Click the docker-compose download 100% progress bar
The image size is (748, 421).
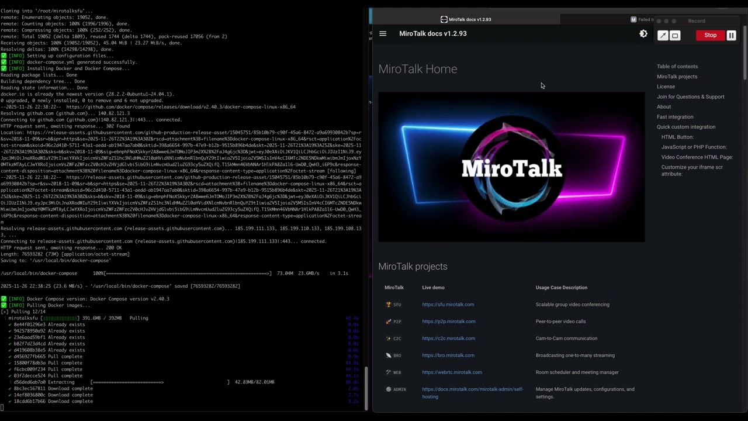188,273
